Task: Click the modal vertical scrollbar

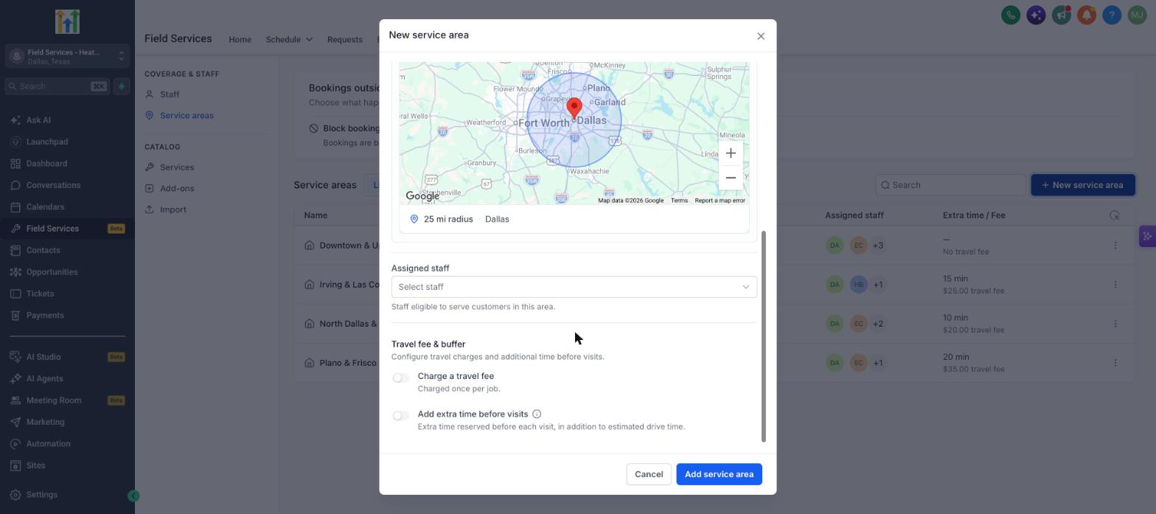Action: [763, 336]
